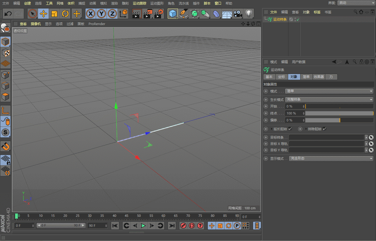Click the coordinate system icon
Viewport: 376px width, 241px height.
point(124,14)
